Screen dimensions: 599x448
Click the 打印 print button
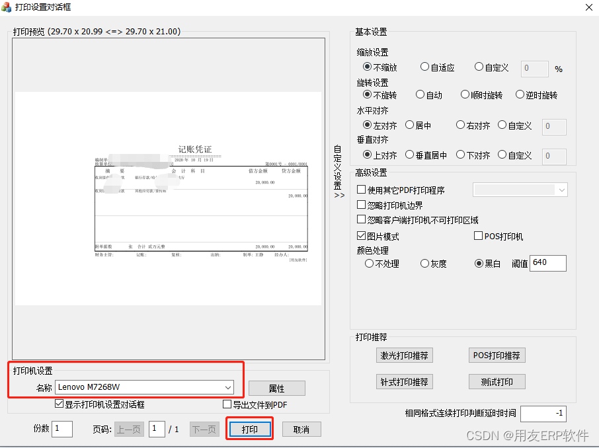[x=250, y=429]
